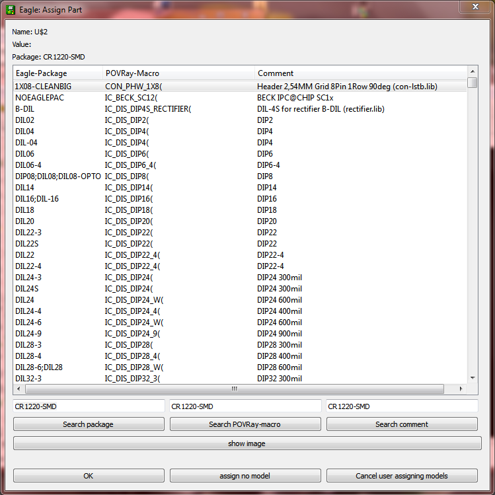Screen dimensions: 495x495
Task: Select the DIL24-6 package row
Action: coord(240,323)
